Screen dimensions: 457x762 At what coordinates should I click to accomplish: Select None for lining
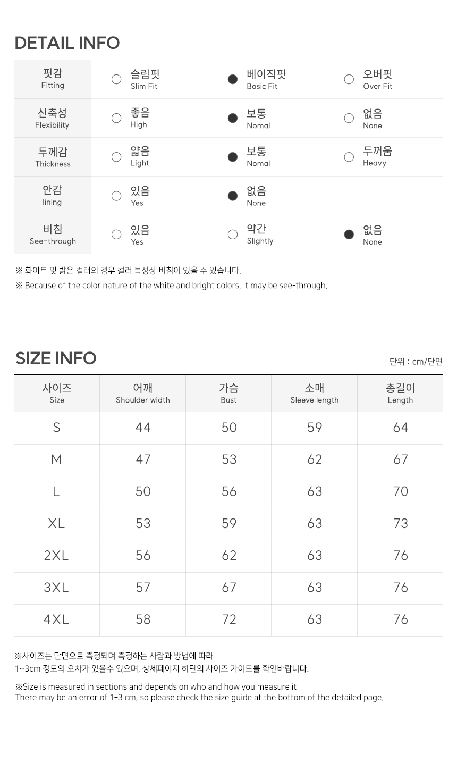tap(233, 196)
